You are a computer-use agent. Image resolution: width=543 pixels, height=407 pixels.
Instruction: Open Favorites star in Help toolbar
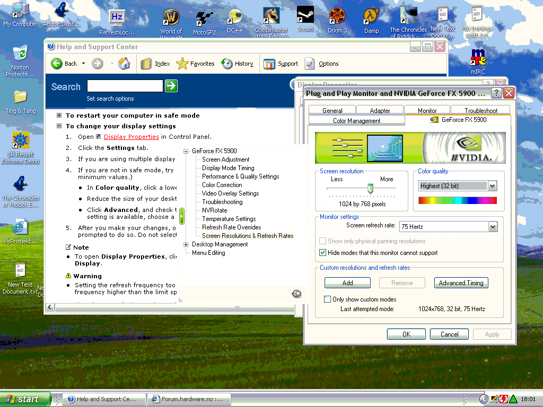195,64
